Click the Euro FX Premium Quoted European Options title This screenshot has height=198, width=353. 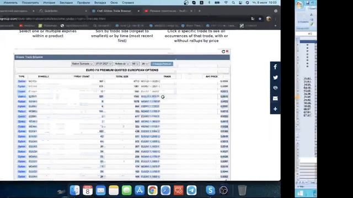[122, 70]
